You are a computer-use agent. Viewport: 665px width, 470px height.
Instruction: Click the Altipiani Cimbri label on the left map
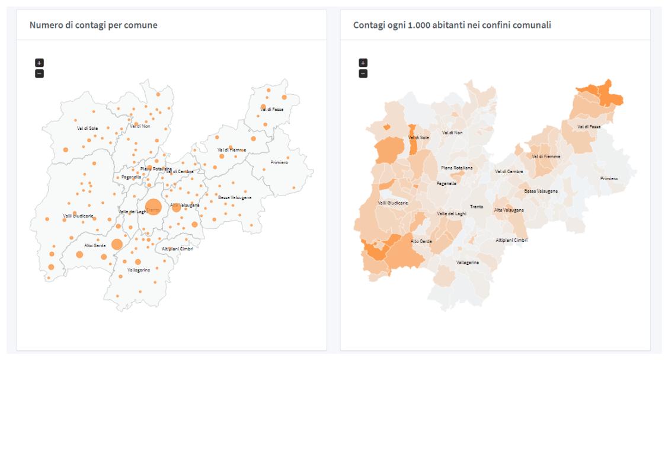point(177,248)
